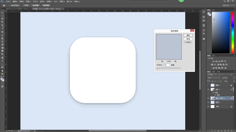Open workspace switcher dropdown at top right
Image resolution: width=236 pixels, height=132 pixels.
(x=228, y=5)
